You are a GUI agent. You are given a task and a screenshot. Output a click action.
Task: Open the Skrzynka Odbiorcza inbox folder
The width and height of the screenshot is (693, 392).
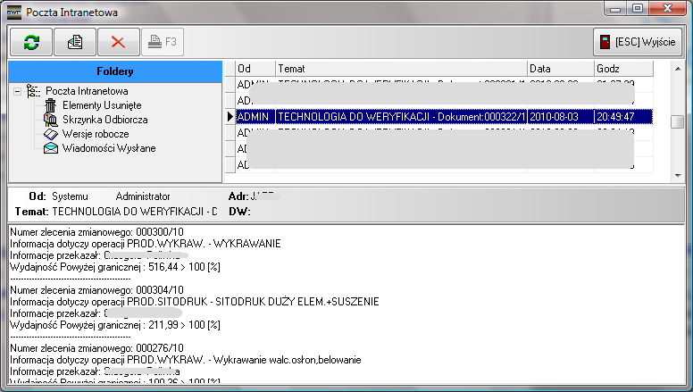click(x=104, y=120)
